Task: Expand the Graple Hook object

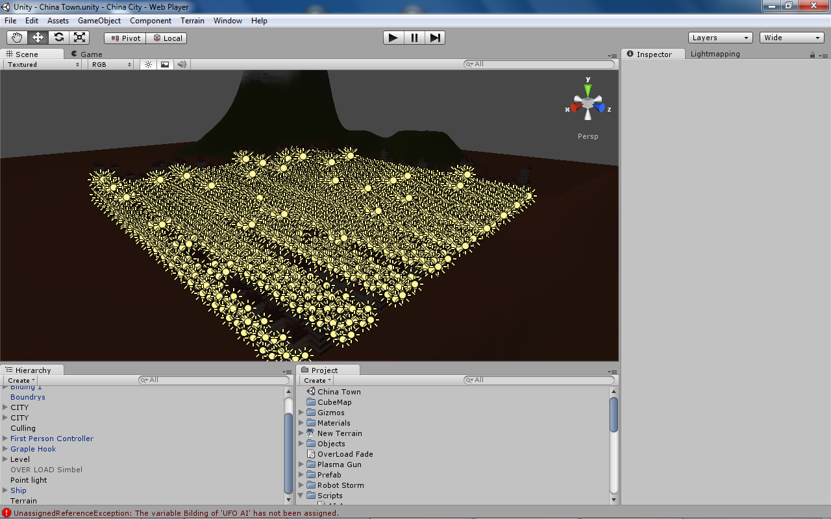Action: click(5, 449)
